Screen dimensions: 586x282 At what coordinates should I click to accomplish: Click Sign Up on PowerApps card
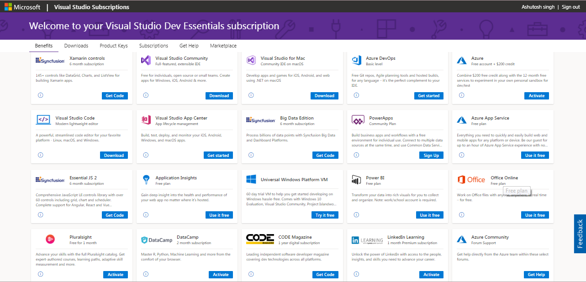[431, 156]
